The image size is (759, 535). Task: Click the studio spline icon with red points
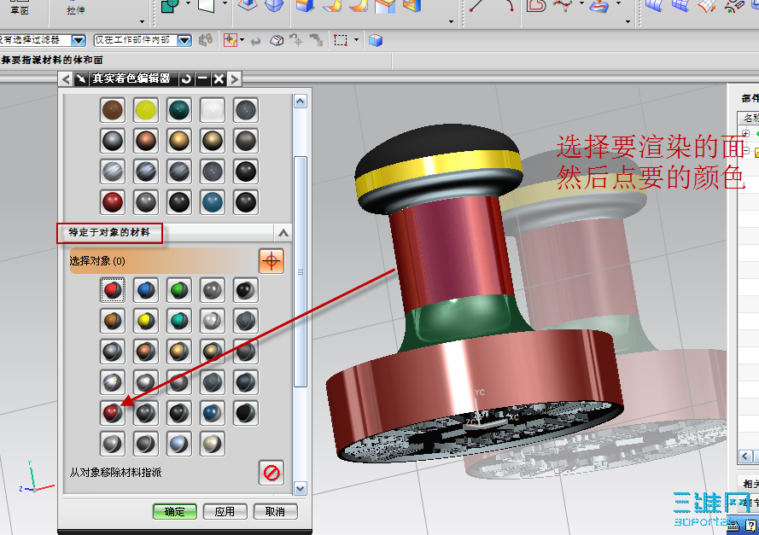(563, 6)
